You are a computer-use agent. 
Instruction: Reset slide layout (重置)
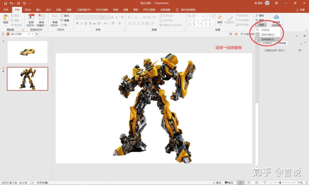click(65, 20)
